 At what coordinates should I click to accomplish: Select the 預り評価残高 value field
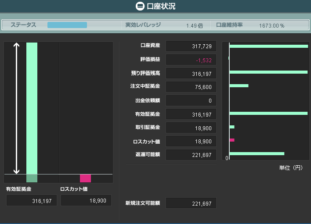coord(191,73)
